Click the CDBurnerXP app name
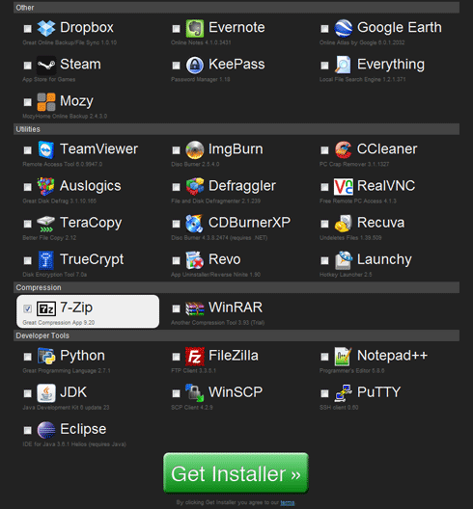473x509 pixels. (x=250, y=223)
